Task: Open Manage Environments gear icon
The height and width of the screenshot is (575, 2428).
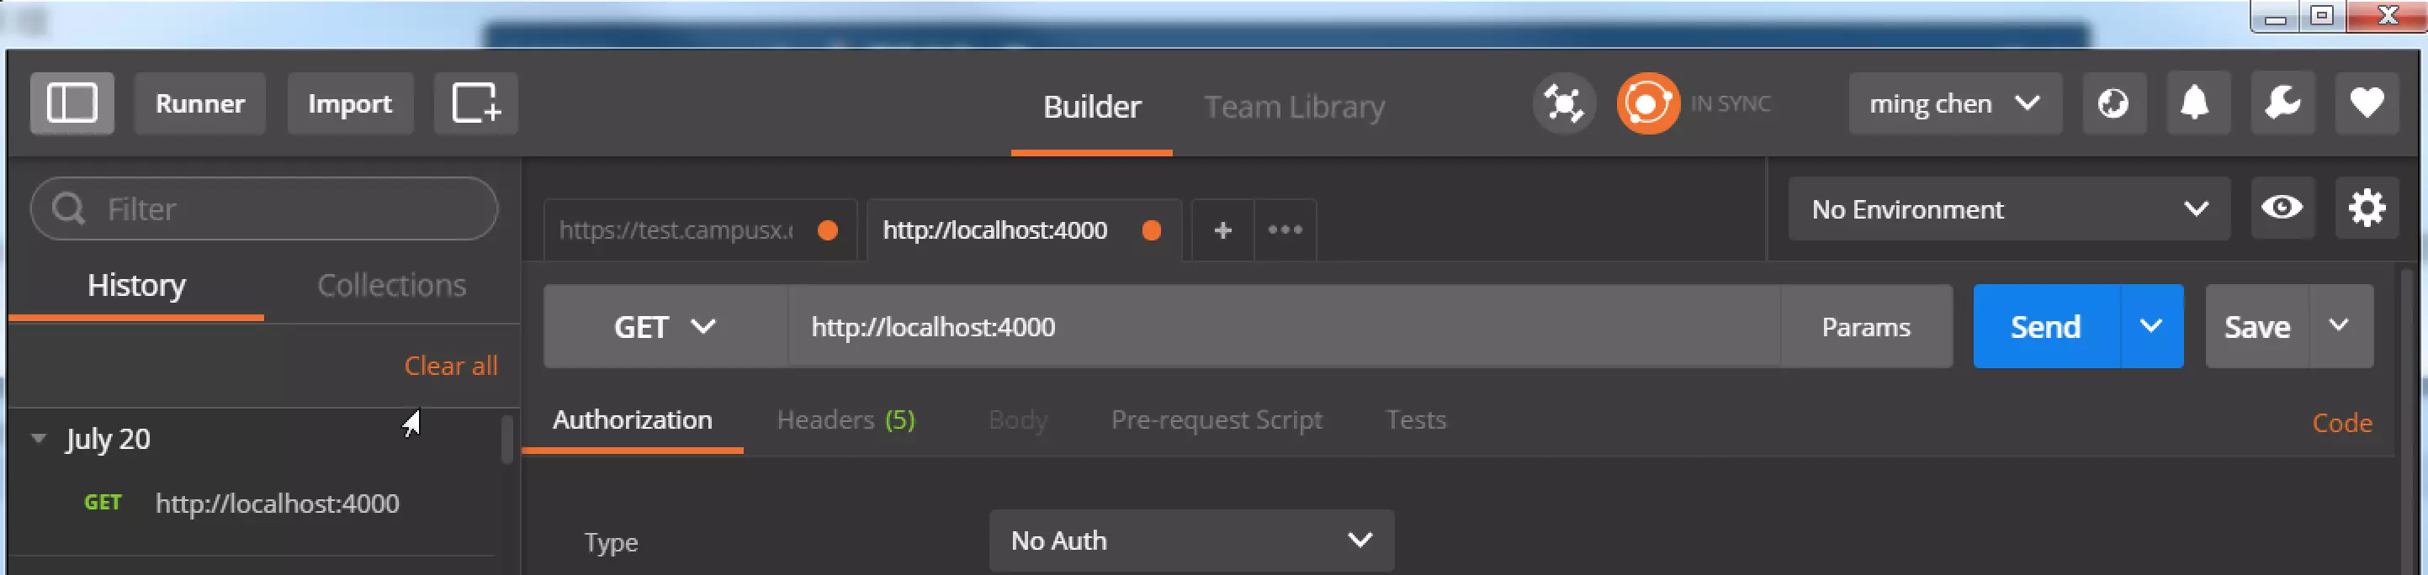Action: (x=2366, y=209)
